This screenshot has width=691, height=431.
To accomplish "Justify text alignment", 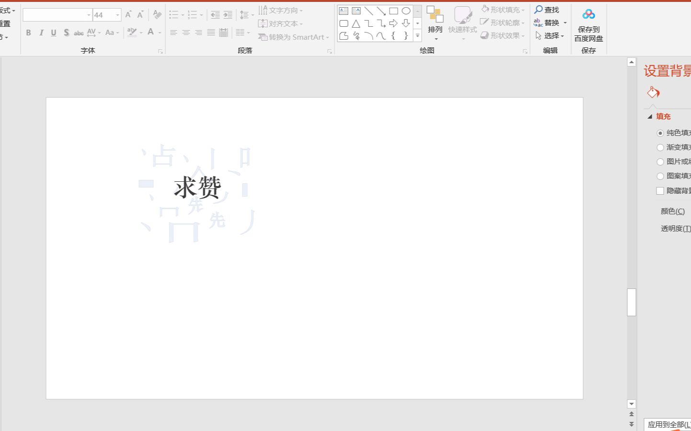I will (x=211, y=33).
